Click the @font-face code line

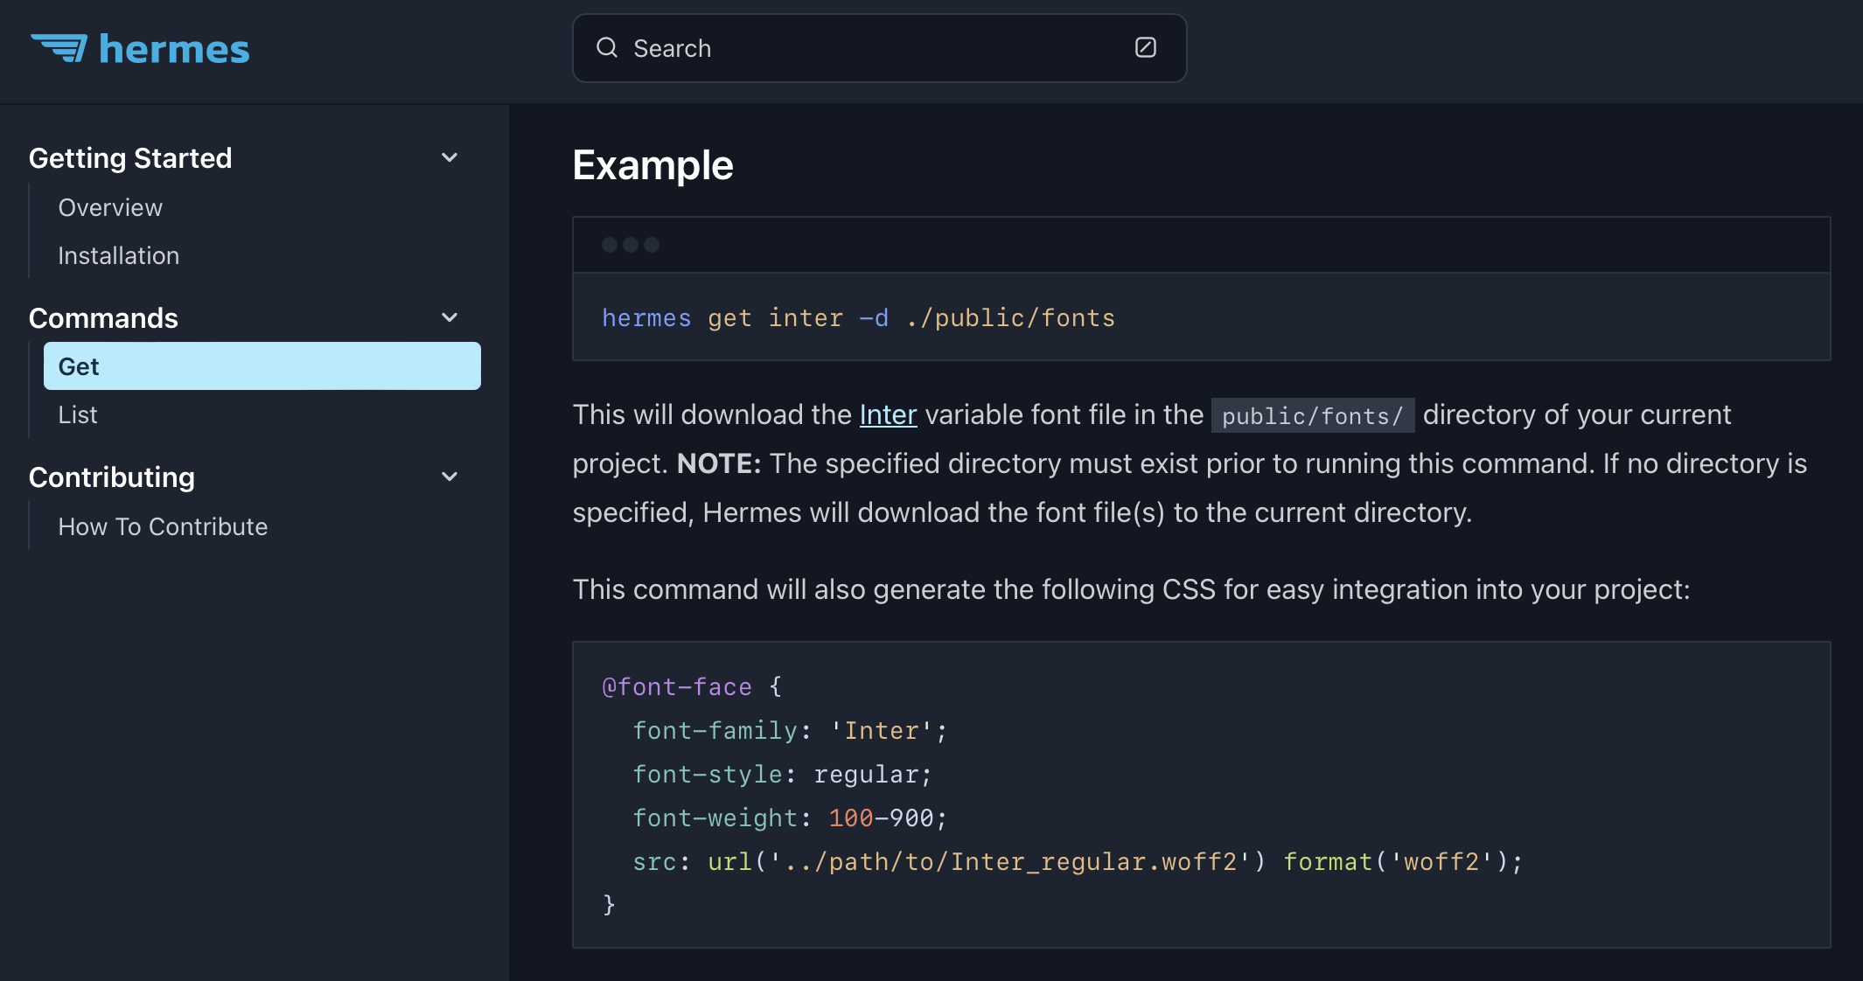(692, 687)
